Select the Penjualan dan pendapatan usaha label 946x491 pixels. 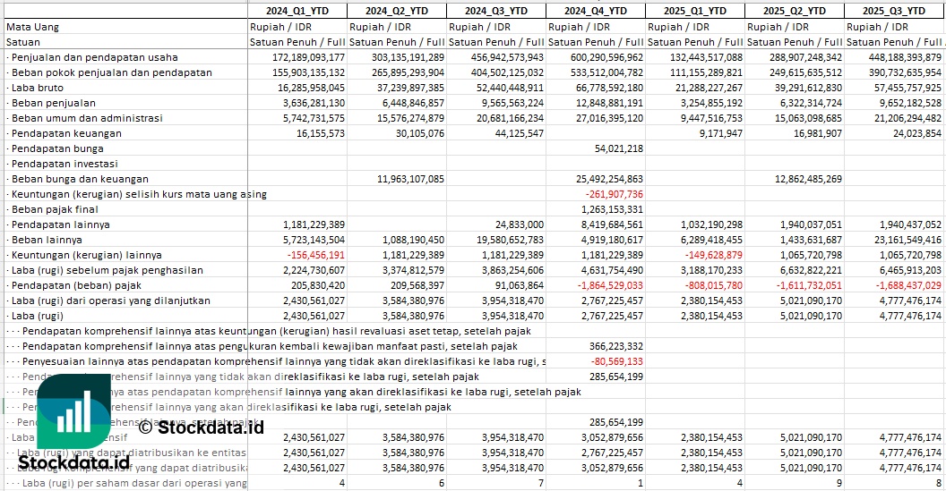coord(95,57)
